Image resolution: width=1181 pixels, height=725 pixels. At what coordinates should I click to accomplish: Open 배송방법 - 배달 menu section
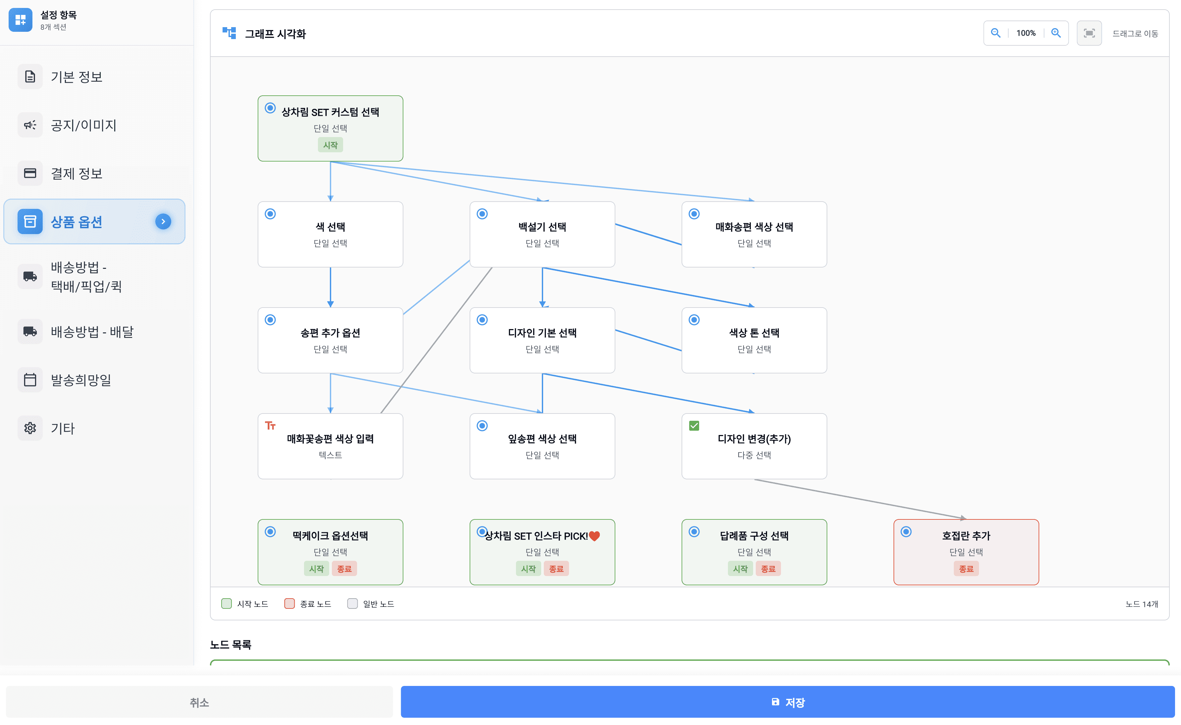(92, 331)
